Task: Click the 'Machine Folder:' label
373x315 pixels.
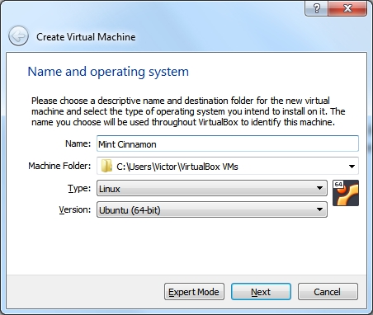Action: (59, 166)
